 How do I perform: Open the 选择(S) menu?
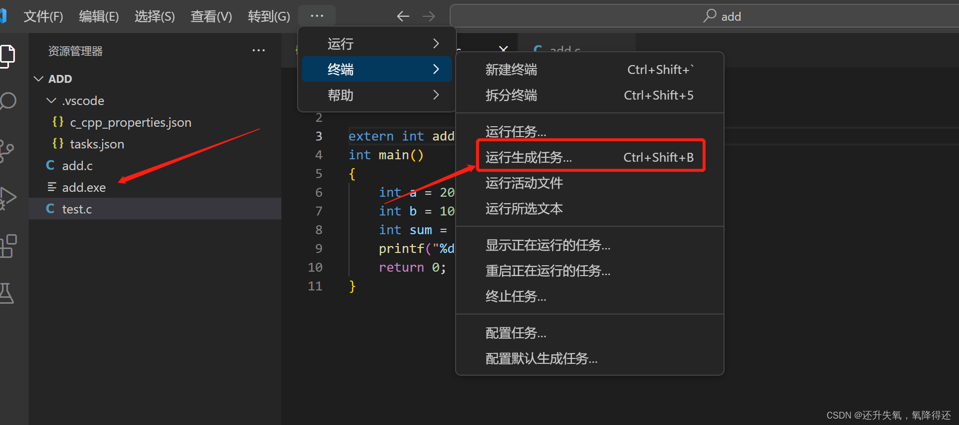154,16
